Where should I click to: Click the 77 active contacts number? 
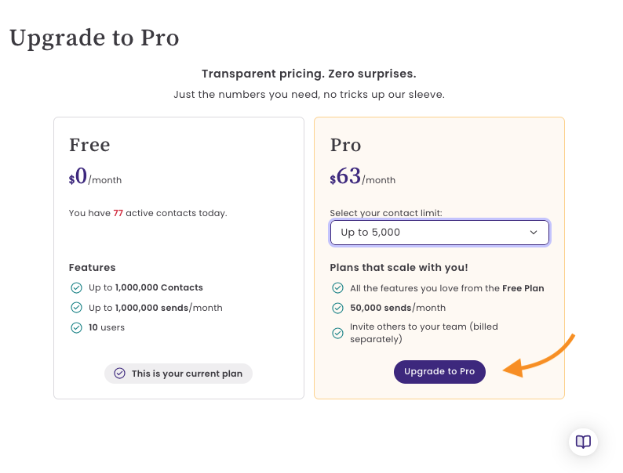(x=118, y=213)
